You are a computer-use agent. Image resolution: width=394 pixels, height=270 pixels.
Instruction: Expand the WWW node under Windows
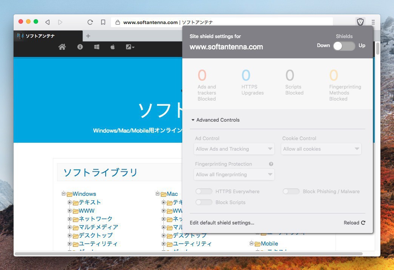coord(69,211)
